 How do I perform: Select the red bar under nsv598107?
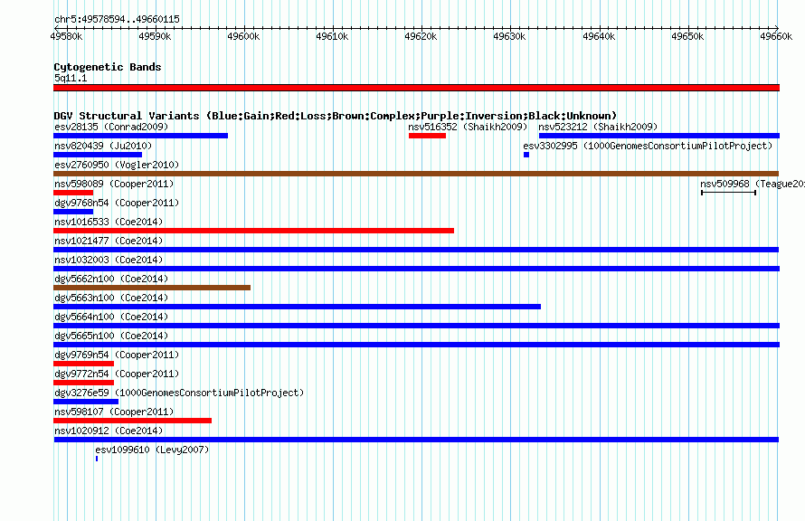click(x=132, y=421)
